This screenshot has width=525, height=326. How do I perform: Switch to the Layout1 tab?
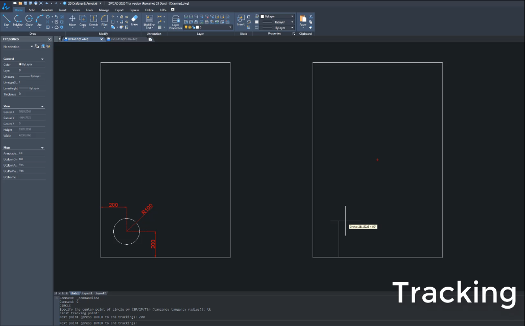tap(87, 293)
